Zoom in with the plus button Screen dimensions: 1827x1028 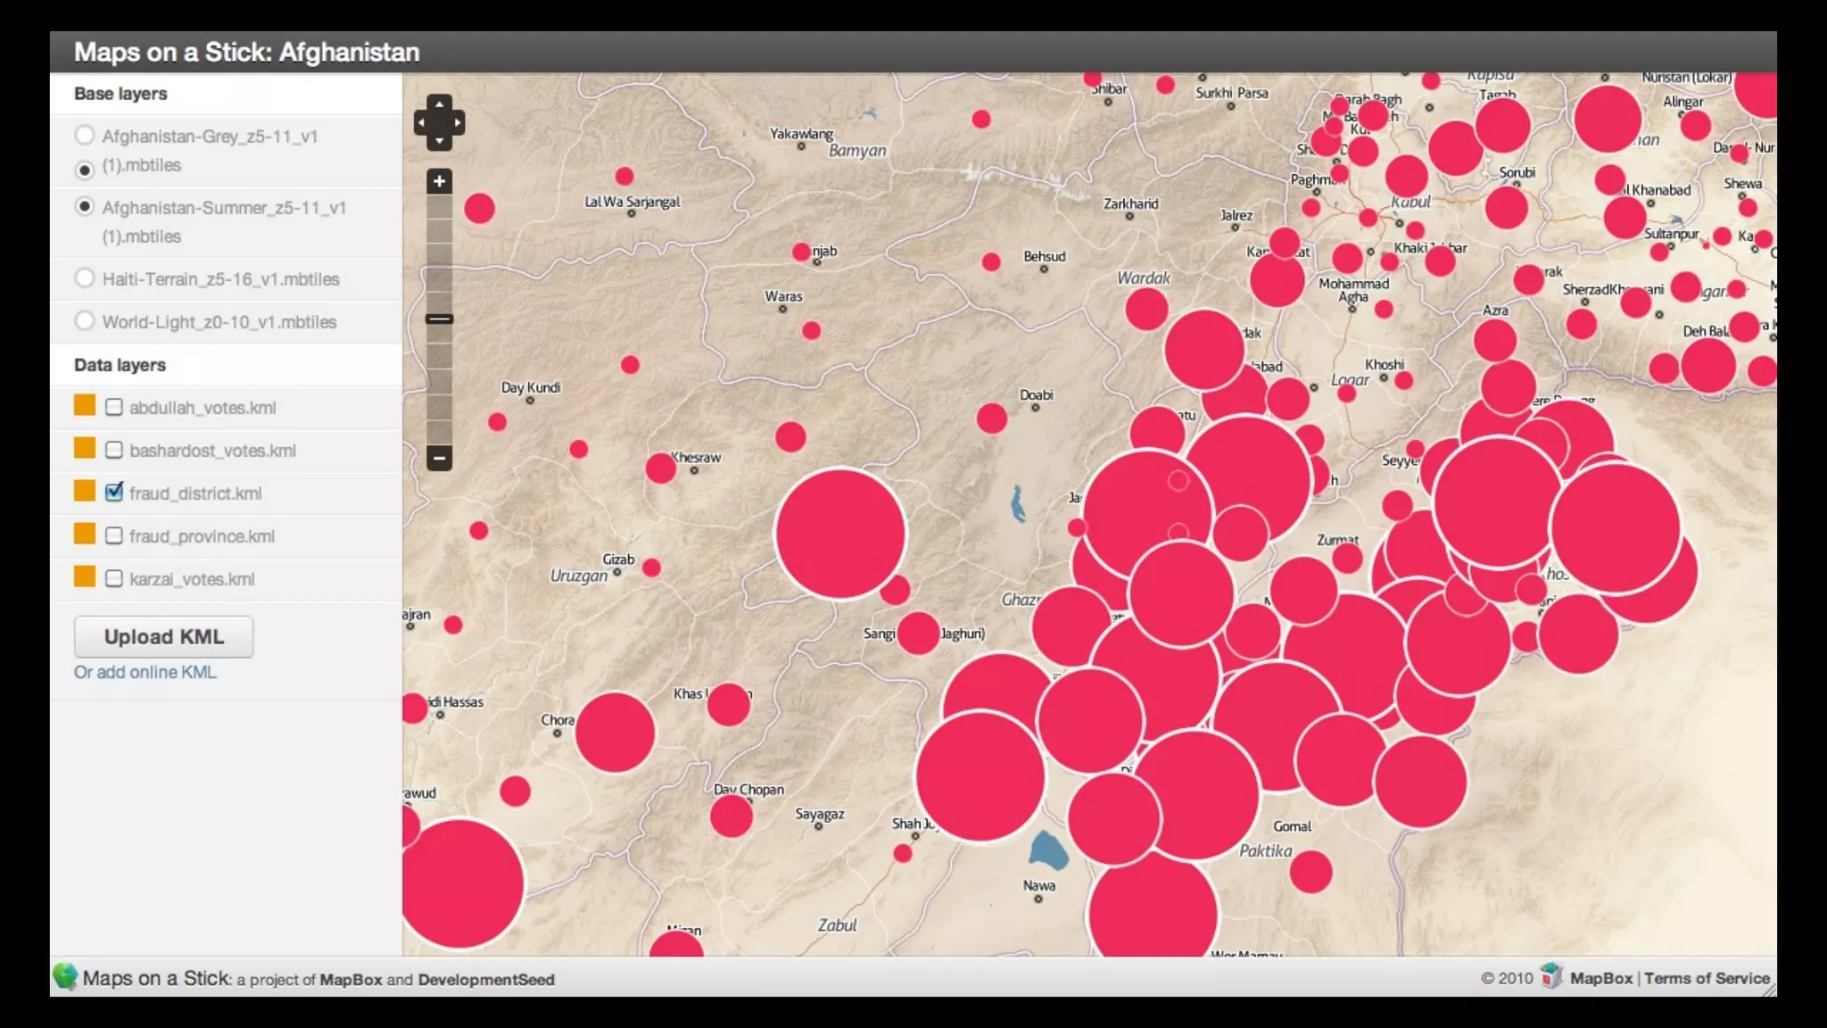click(439, 182)
